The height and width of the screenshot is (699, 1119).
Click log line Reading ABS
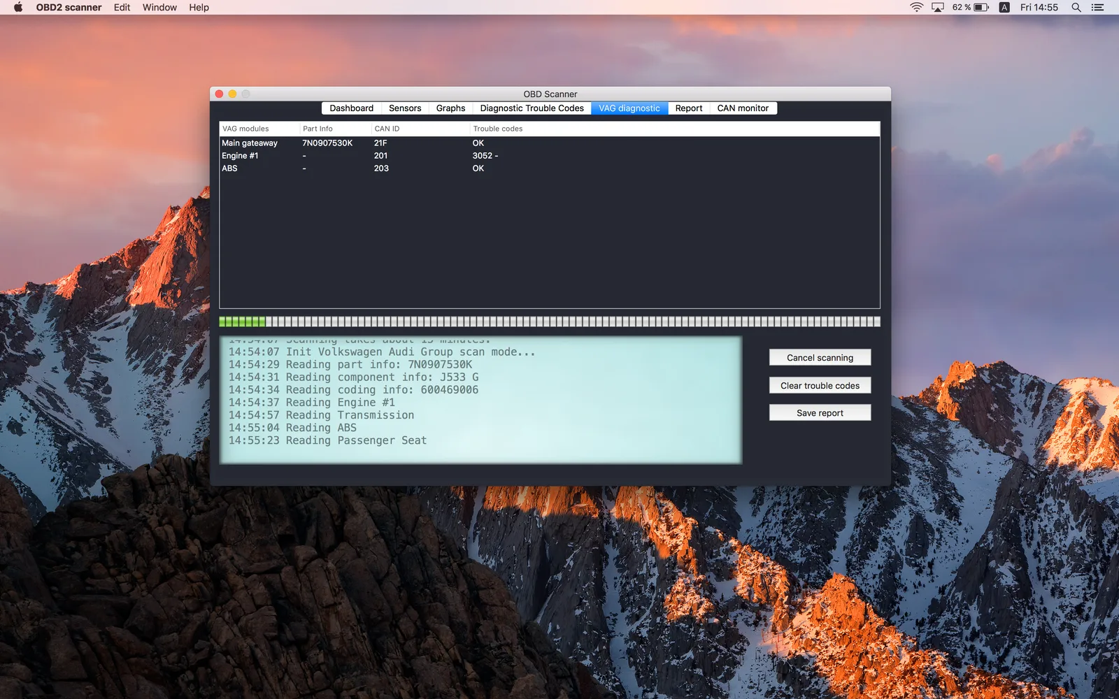(292, 428)
